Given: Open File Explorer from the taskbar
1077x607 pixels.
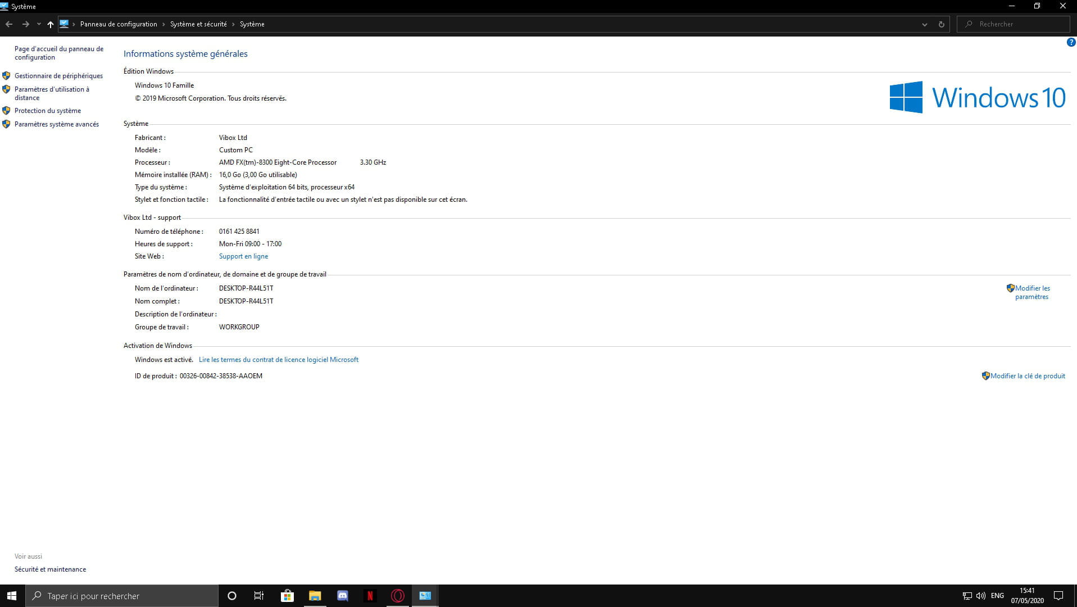Looking at the screenshot, I should [315, 596].
